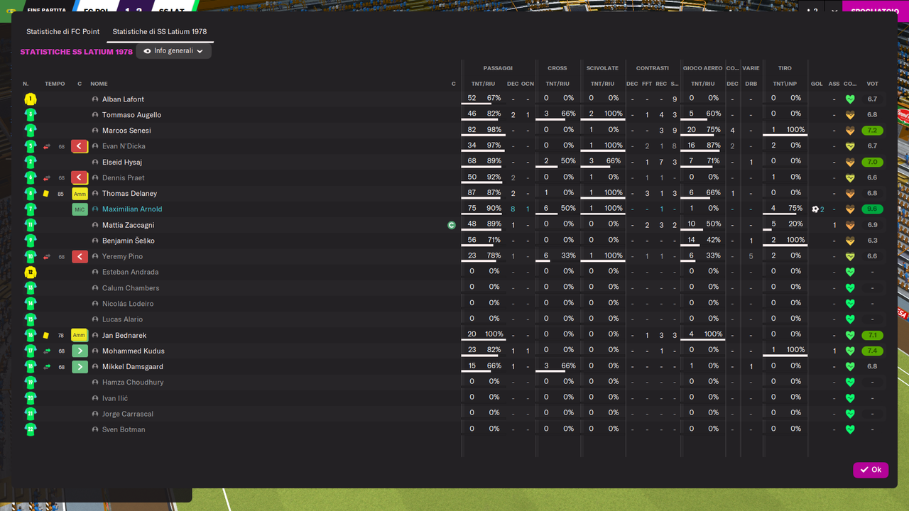Click Marcos Senesi's 7.2 rating badge
The width and height of the screenshot is (909, 511).
[x=872, y=131]
